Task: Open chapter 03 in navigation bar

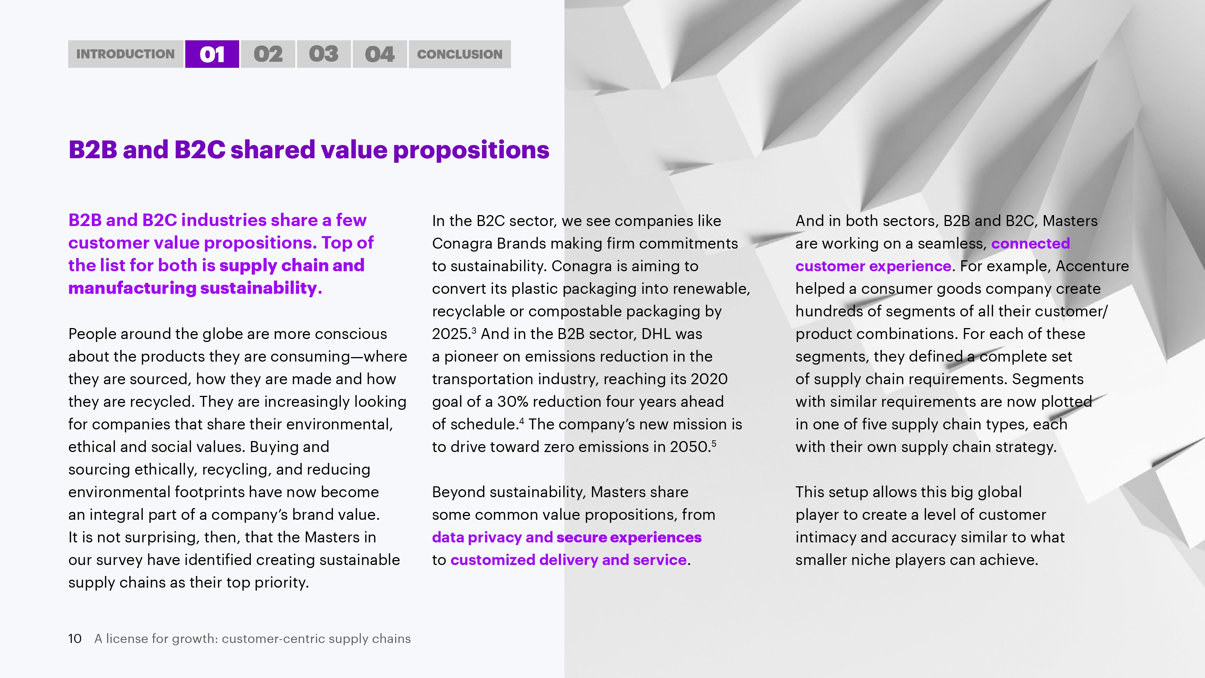Action: (x=324, y=54)
